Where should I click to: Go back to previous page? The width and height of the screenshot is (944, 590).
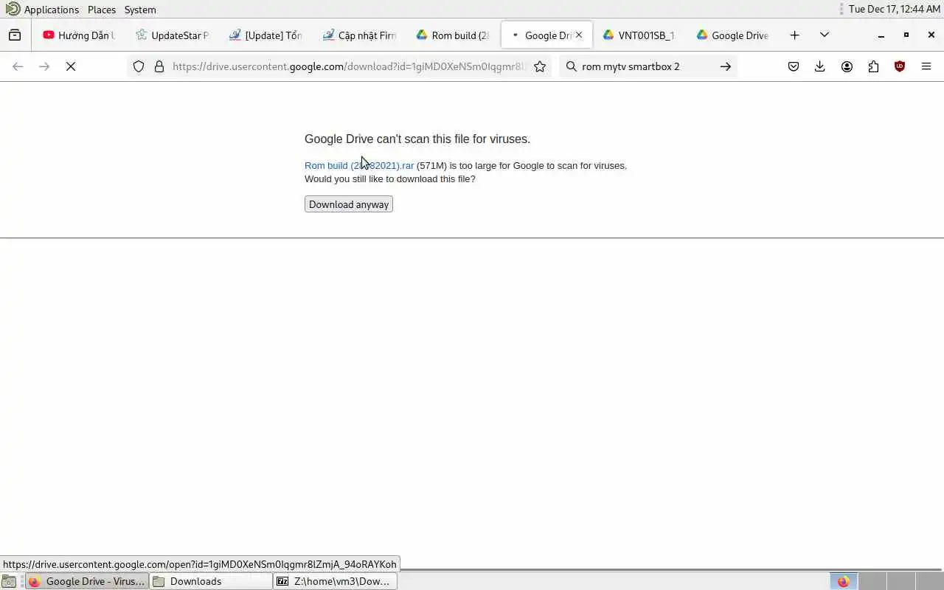click(18, 66)
